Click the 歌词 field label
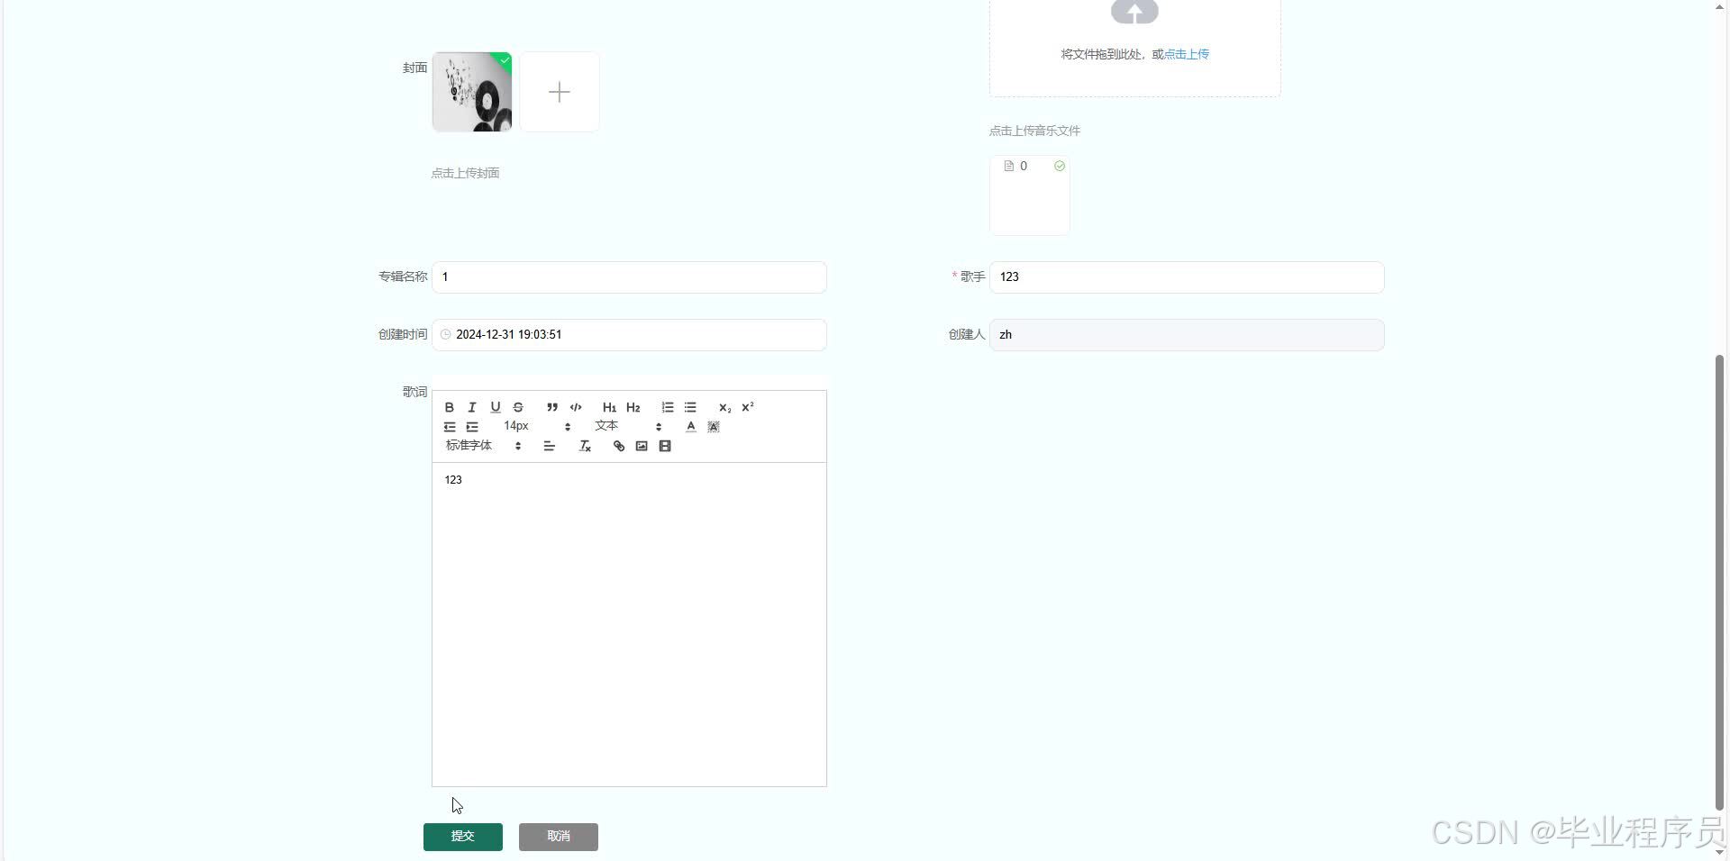 click(x=414, y=392)
